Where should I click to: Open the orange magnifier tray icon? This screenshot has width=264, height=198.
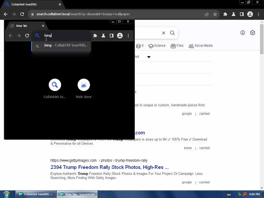245,194
